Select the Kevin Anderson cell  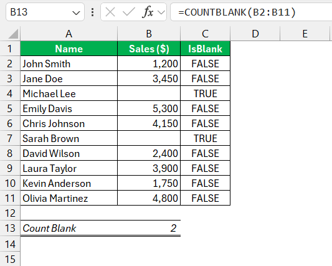[69, 183]
